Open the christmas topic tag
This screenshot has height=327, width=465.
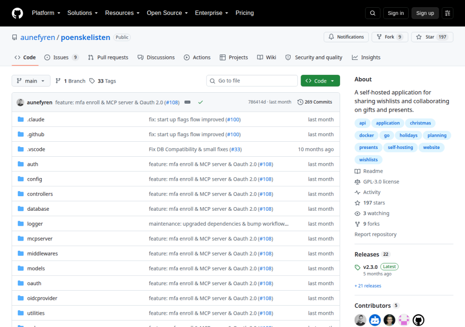pyautogui.click(x=420, y=123)
